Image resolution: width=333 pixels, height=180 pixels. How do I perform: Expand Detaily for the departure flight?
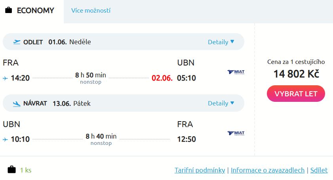coord(221,42)
